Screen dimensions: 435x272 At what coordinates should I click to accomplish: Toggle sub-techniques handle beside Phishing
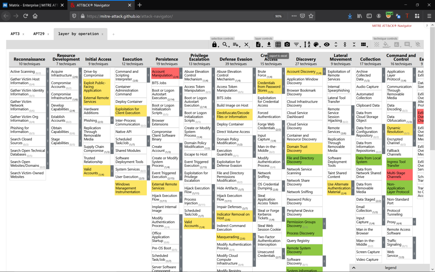coord(112,120)
